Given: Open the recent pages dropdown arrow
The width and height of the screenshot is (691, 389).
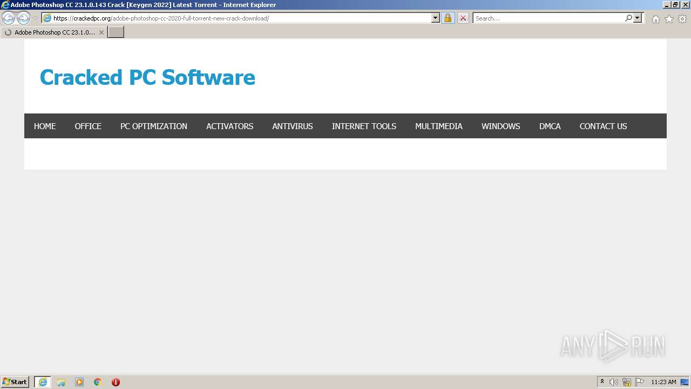Looking at the screenshot, I should pos(35,18).
